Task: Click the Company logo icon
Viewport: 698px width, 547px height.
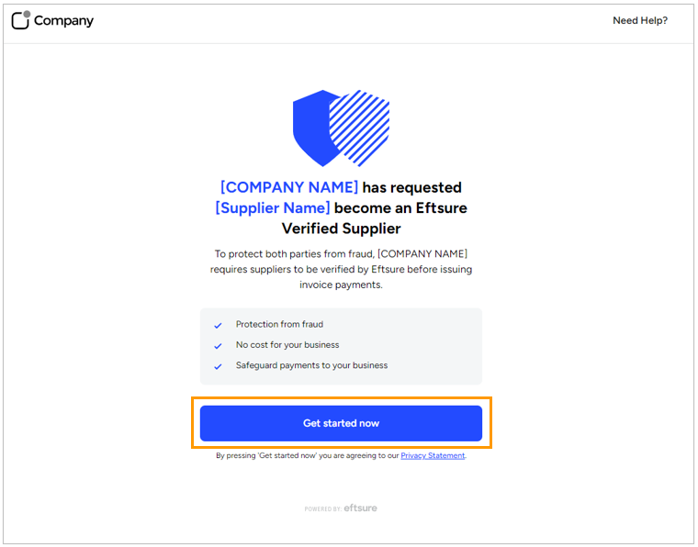Action: (21, 20)
